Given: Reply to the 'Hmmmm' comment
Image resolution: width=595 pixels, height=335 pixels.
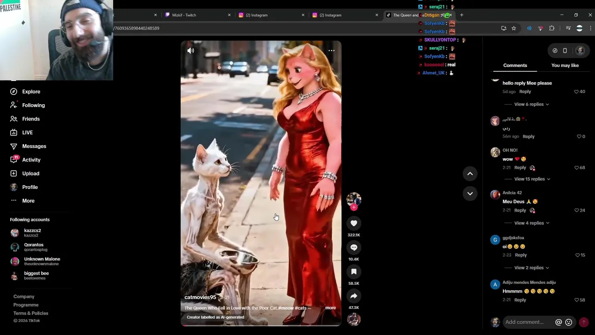Looking at the screenshot, I should click(x=520, y=300).
